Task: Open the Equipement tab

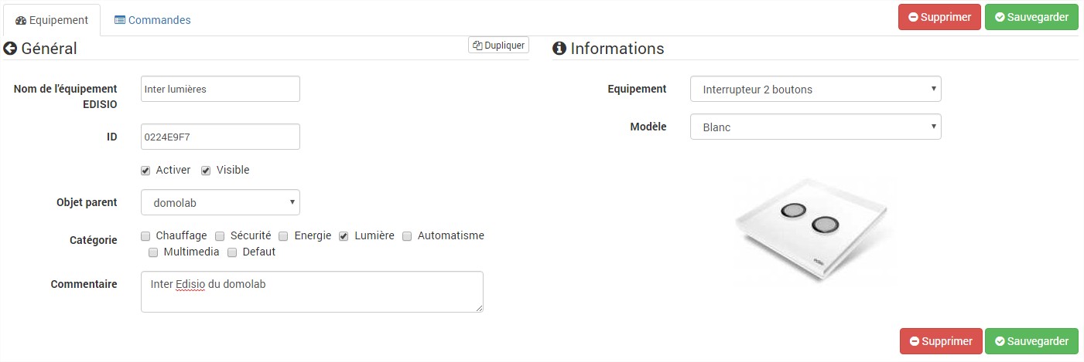Action: coord(52,20)
